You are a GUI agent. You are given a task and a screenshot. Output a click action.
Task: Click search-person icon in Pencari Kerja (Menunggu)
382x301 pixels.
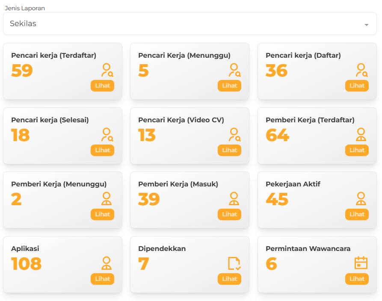click(x=234, y=70)
